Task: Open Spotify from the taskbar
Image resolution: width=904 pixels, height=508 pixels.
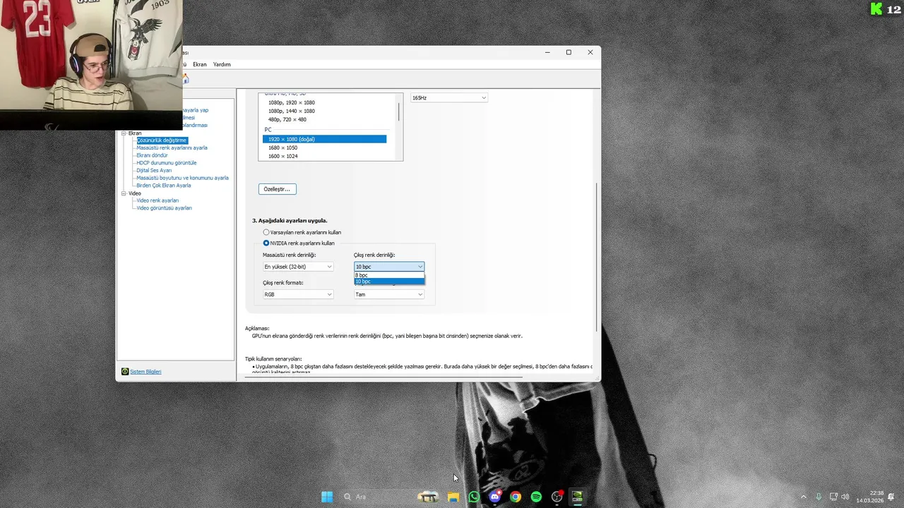Action: coord(536,497)
